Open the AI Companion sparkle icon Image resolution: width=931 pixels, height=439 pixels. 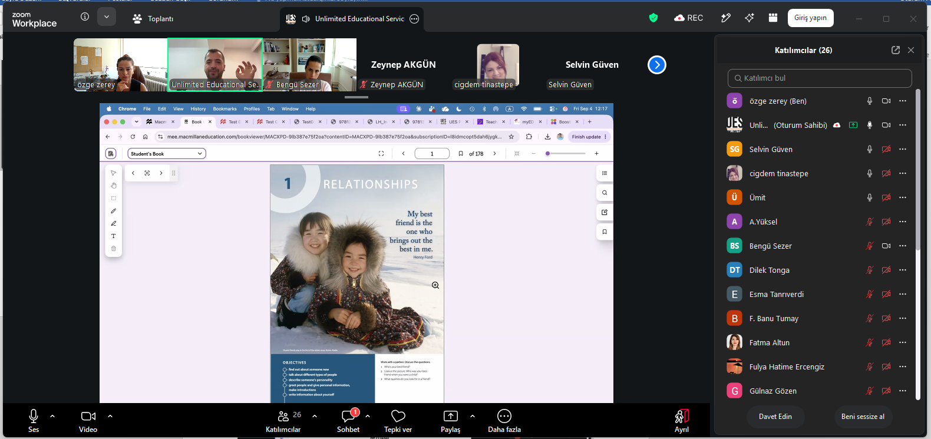(x=750, y=18)
